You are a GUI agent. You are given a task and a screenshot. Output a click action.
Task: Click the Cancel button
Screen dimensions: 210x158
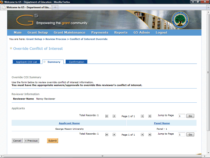(17, 141)
